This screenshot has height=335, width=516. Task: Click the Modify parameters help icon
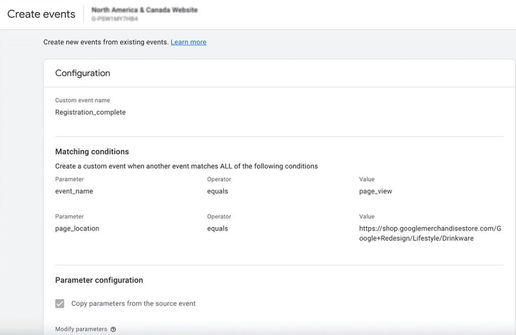[113, 329]
